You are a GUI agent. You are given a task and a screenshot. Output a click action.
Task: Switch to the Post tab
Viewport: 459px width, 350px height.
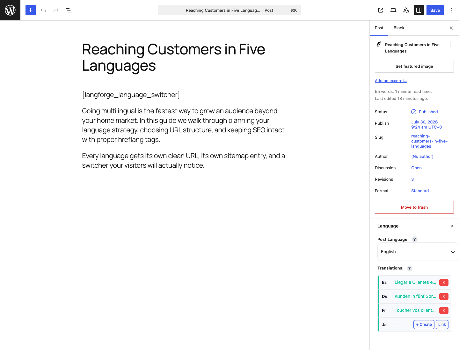(x=379, y=28)
